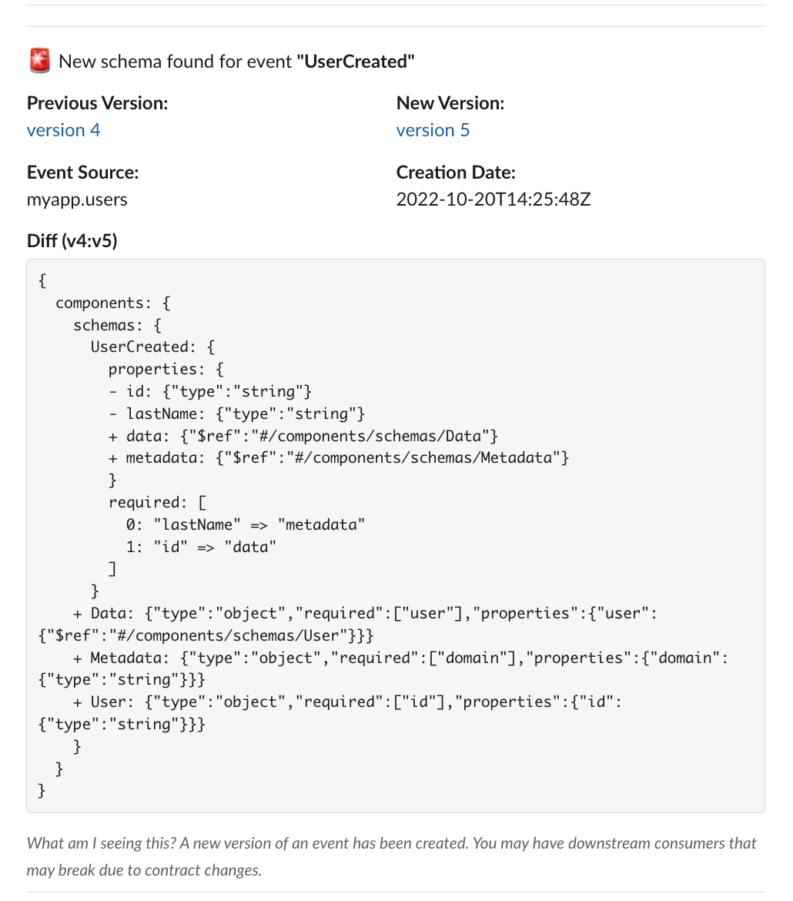The height and width of the screenshot is (901, 793).
Task: Click the added User schema definition line
Action: coord(330,713)
